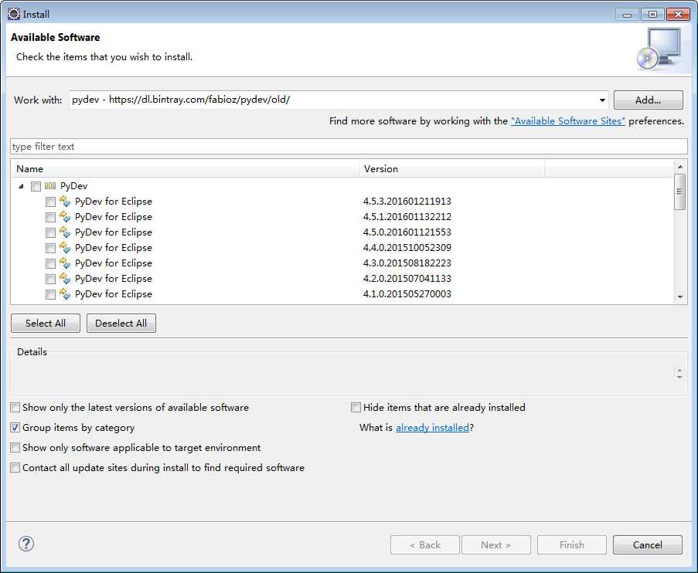
Task: Check the PyDev category checkbox
Action: (36, 186)
